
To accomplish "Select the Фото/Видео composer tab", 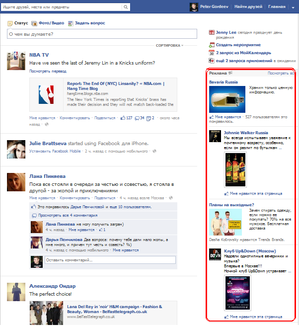I will tap(48, 23).
